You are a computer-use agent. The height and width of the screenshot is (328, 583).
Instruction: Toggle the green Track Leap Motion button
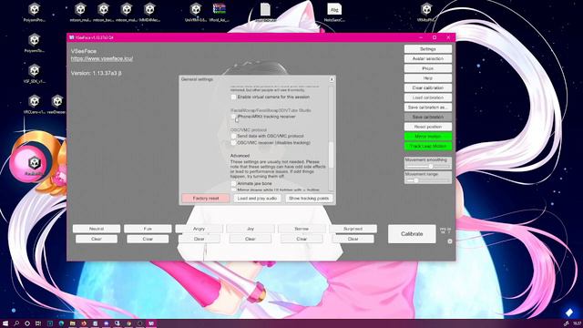[428, 146]
